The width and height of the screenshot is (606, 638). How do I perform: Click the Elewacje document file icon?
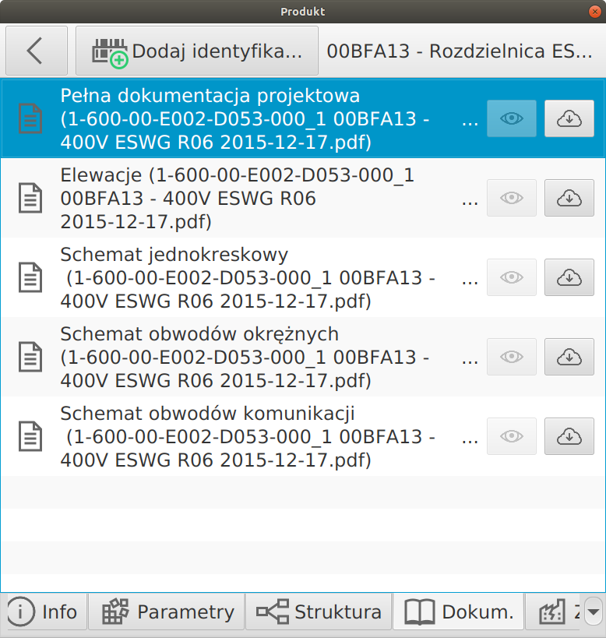coord(30,199)
